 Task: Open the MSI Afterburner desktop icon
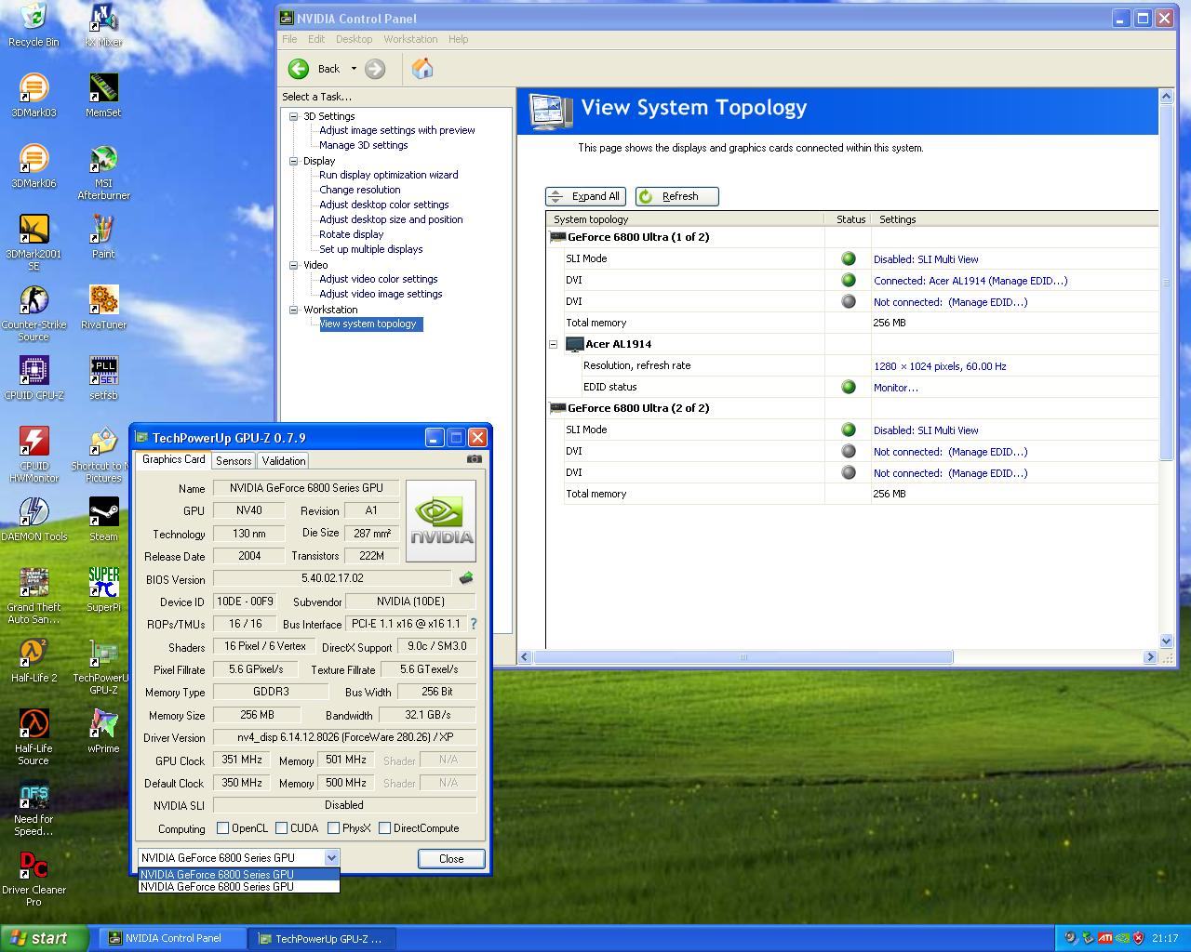[x=103, y=172]
